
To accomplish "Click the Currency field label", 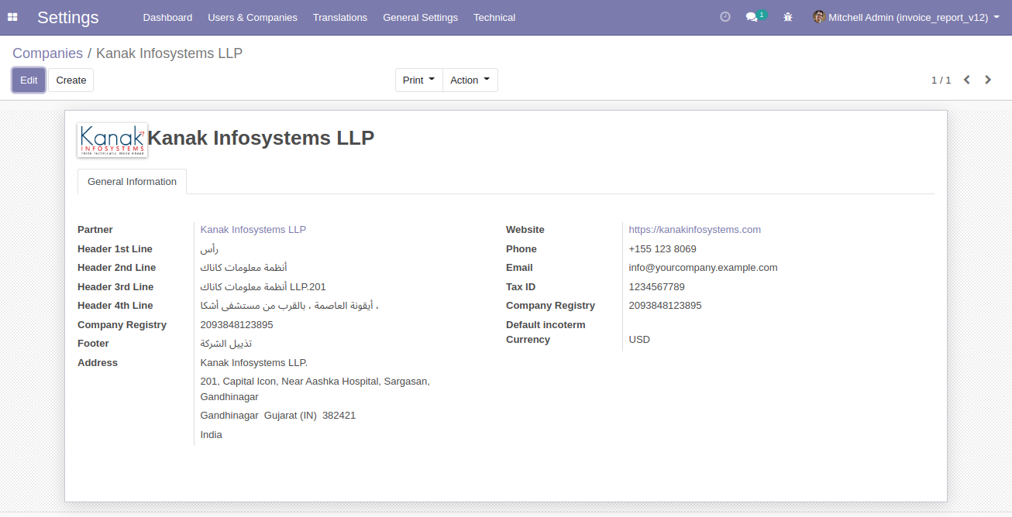I will (x=528, y=340).
